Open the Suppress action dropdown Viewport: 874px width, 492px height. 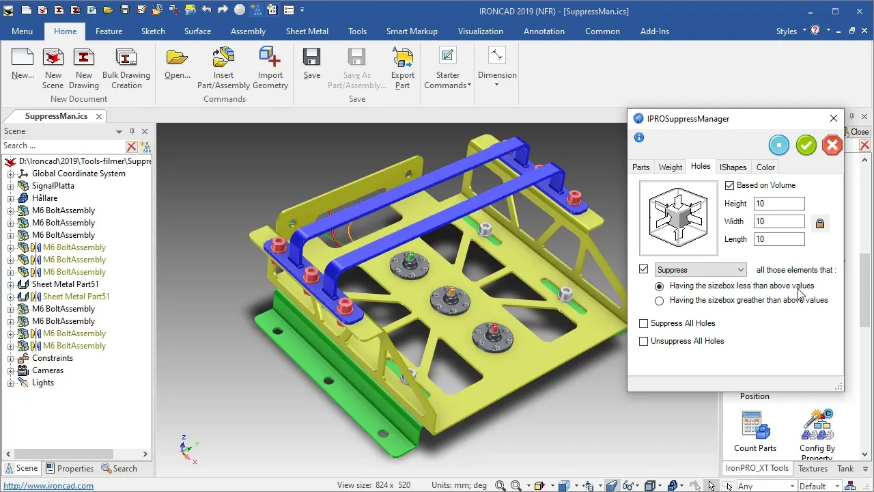(701, 270)
